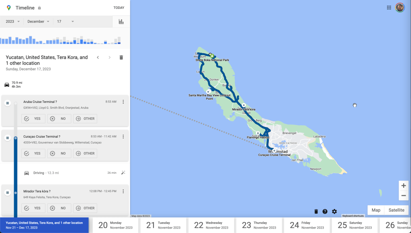411x233 pixels.
Task: Select Thursday November 23 date tab
Action: [x=260, y=225]
